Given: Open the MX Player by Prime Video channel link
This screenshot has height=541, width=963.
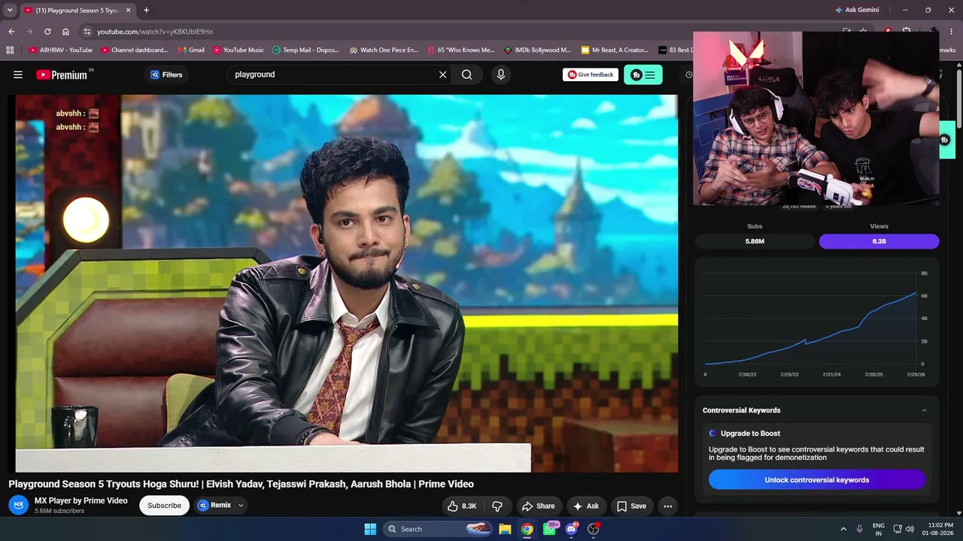Looking at the screenshot, I should (x=81, y=500).
